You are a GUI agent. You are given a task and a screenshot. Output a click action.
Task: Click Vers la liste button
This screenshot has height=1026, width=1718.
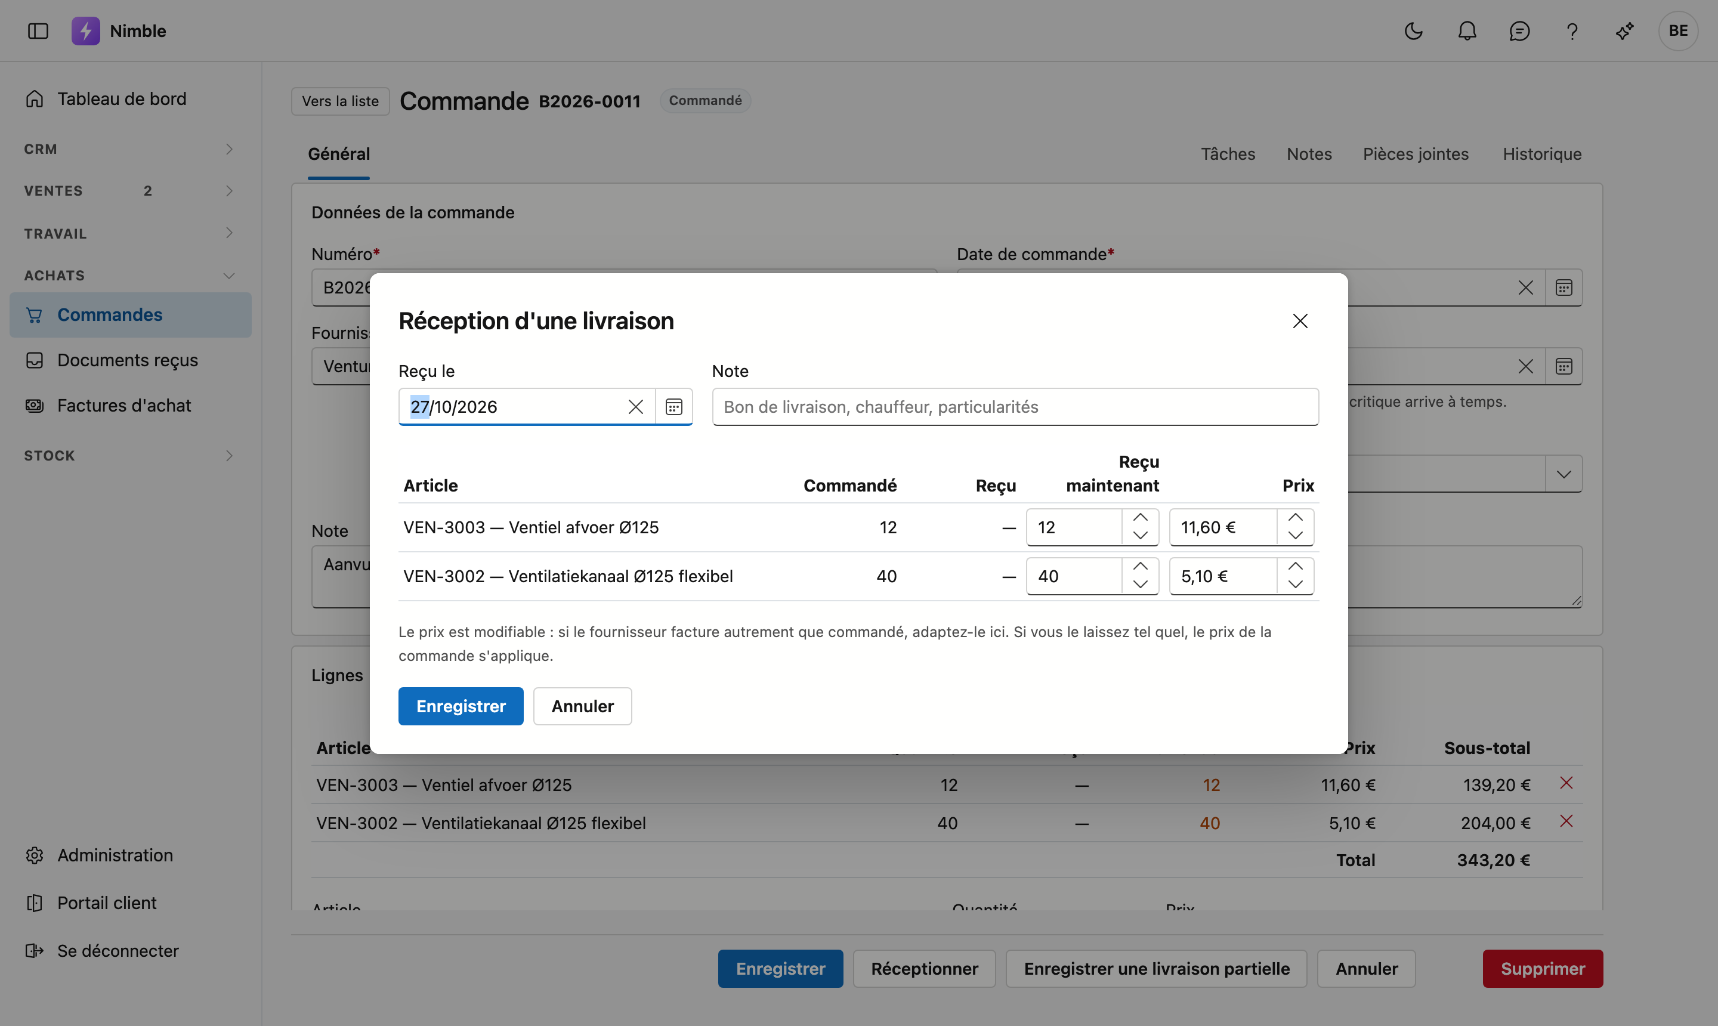pyautogui.click(x=340, y=101)
